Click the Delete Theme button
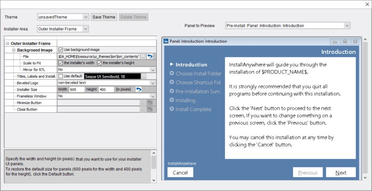 [134, 17]
